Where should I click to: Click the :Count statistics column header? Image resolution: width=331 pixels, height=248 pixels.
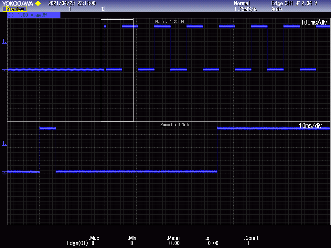251,238
